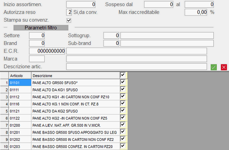Select row header number 5

point(4,111)
